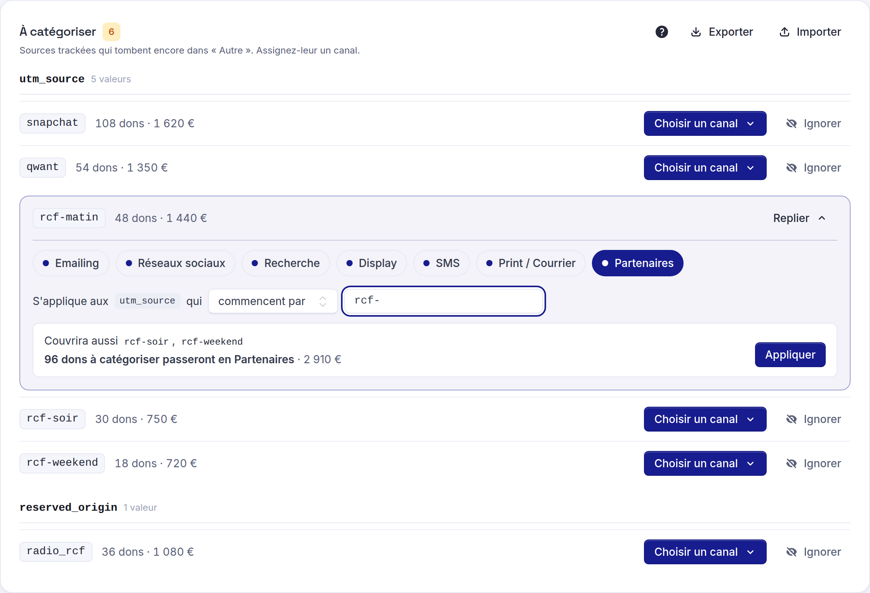Click the rcf-matin source tag
The image size is (870, 593).
click(69, 218)
